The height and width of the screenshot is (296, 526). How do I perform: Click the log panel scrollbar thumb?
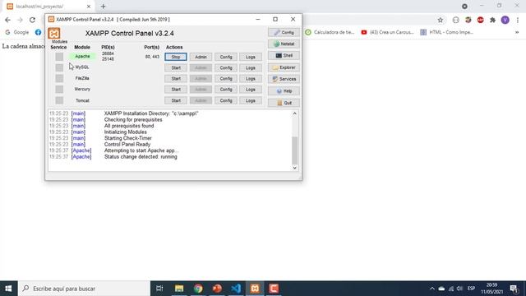click(x=294, y=150)
